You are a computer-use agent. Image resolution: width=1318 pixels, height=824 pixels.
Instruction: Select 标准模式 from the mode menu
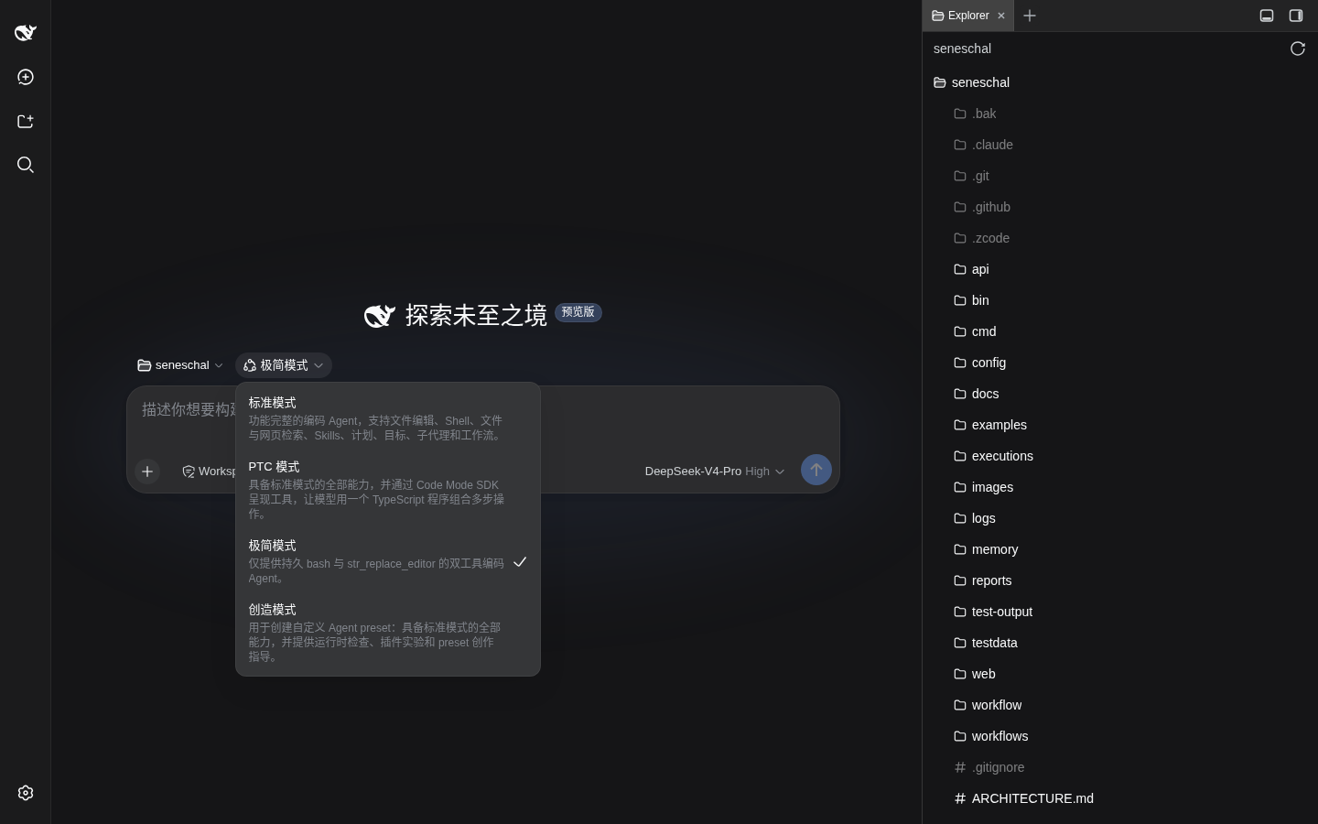click(x=388, y=418)
